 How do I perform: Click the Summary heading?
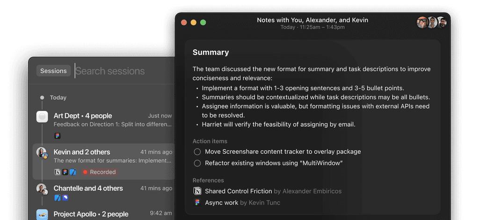[x=210, y=52]
